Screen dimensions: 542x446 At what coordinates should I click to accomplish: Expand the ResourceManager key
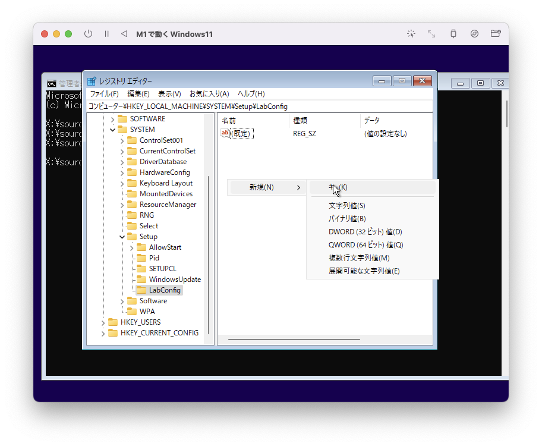click(x=122, y=205)
